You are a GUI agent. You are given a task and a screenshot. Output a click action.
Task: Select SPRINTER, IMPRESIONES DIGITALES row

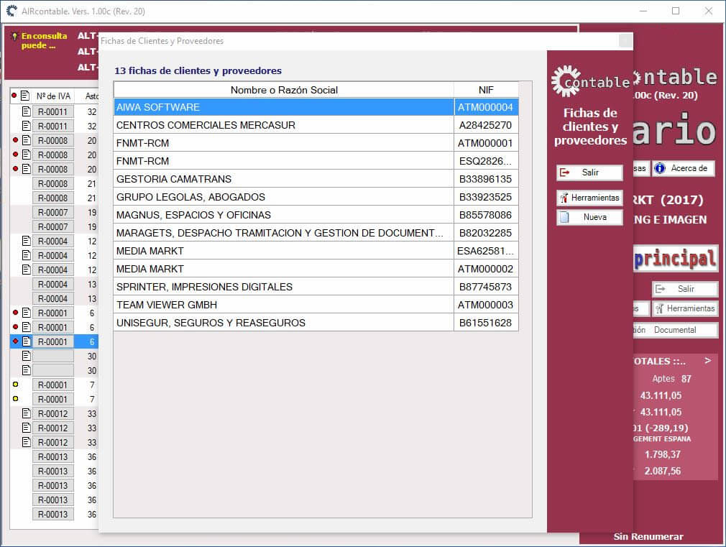tap(316, 287)
